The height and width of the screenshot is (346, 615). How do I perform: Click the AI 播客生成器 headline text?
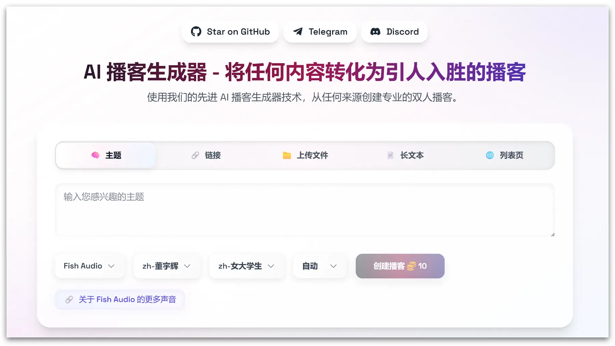click(x=305, y=72)
